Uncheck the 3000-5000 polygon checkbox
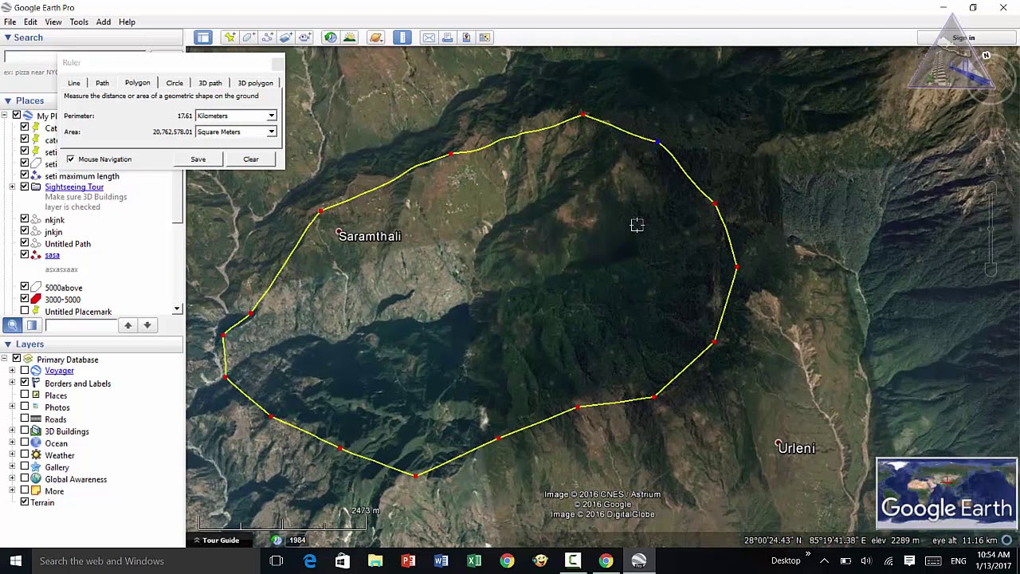The image size is (1020, 574). (25, 300)
